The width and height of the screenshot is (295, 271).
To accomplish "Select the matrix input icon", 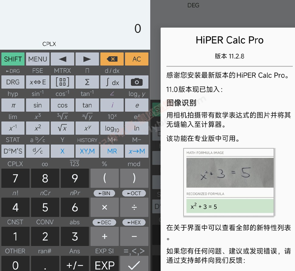I will [x=62, y=82].
